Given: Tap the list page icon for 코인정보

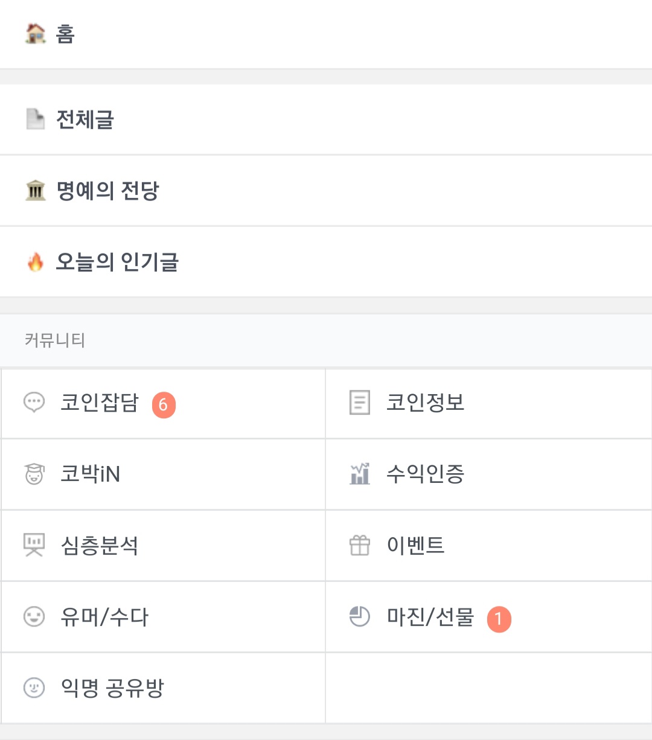Looking at the screenshot, I should click(x=360, y=403).
